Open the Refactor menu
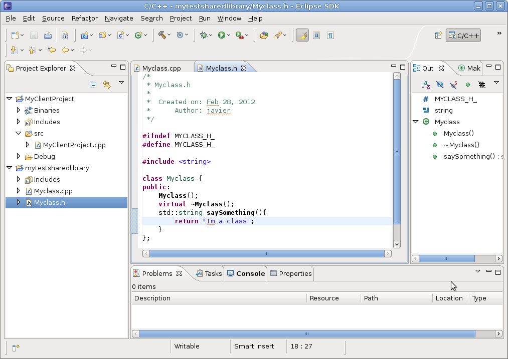Screen dimensions: 508x359 [85, 19]
